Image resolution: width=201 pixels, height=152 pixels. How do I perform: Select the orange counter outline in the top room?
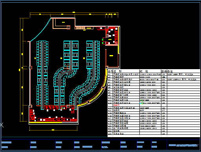point(61,24)
